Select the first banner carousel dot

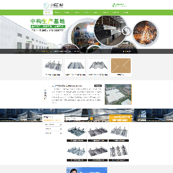pyautogui.click(x=124, y=51)
